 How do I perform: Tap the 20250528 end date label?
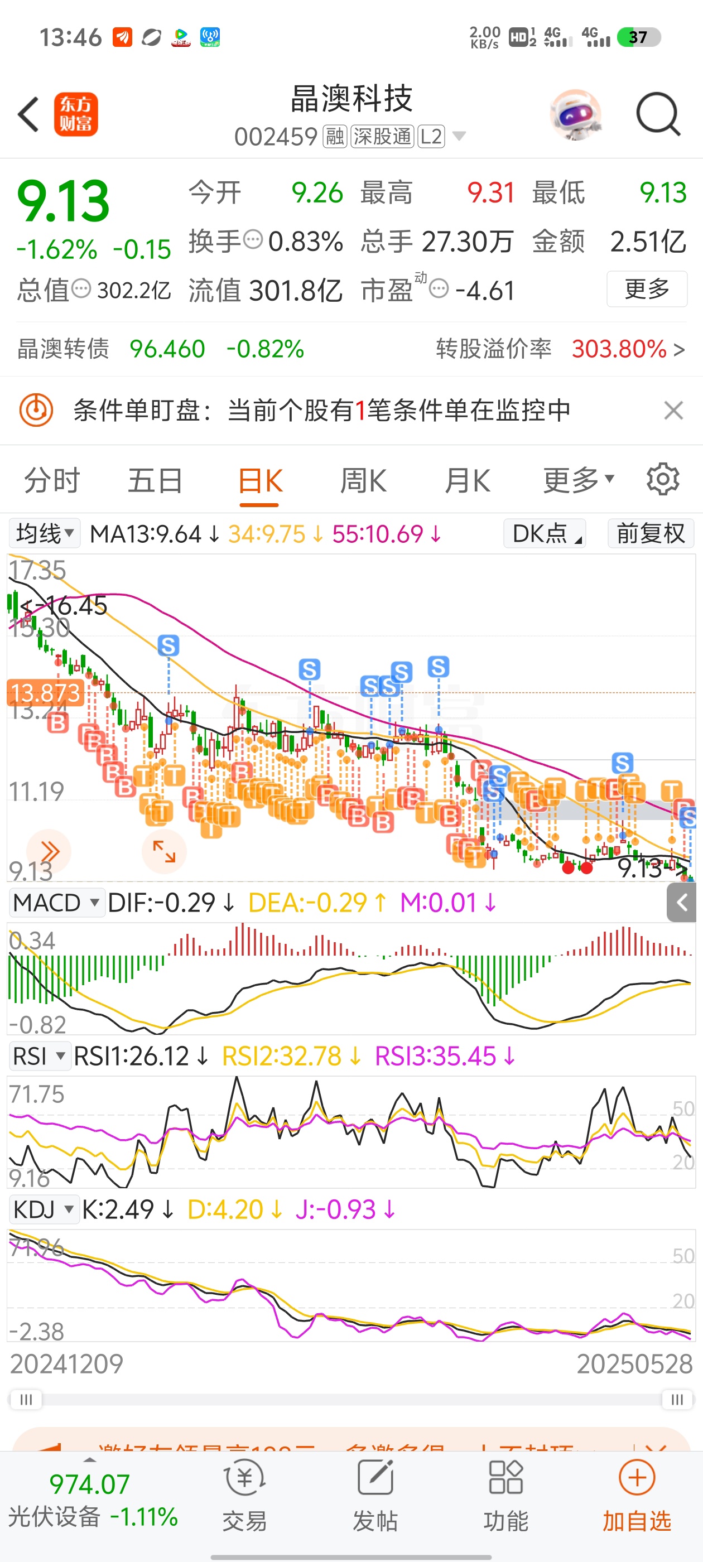click(634, 1365)
